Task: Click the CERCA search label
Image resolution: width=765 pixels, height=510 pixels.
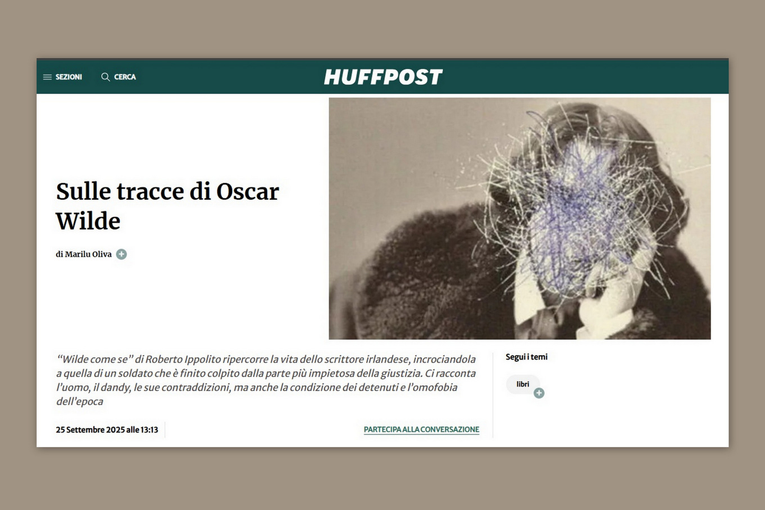Action: 125,77
